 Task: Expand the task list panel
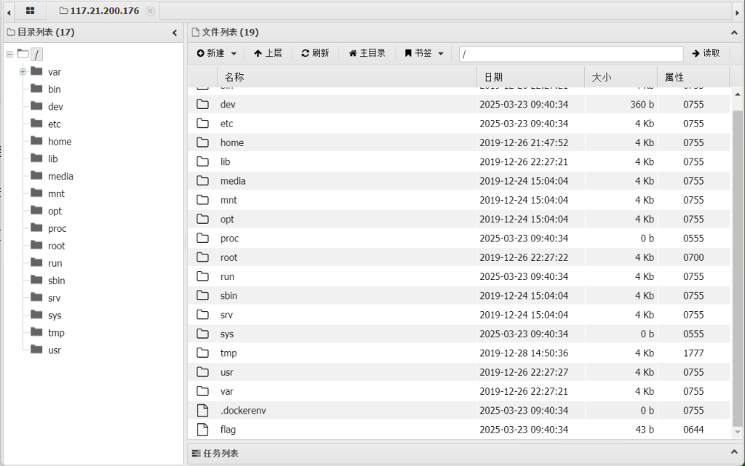pos(734,453)
